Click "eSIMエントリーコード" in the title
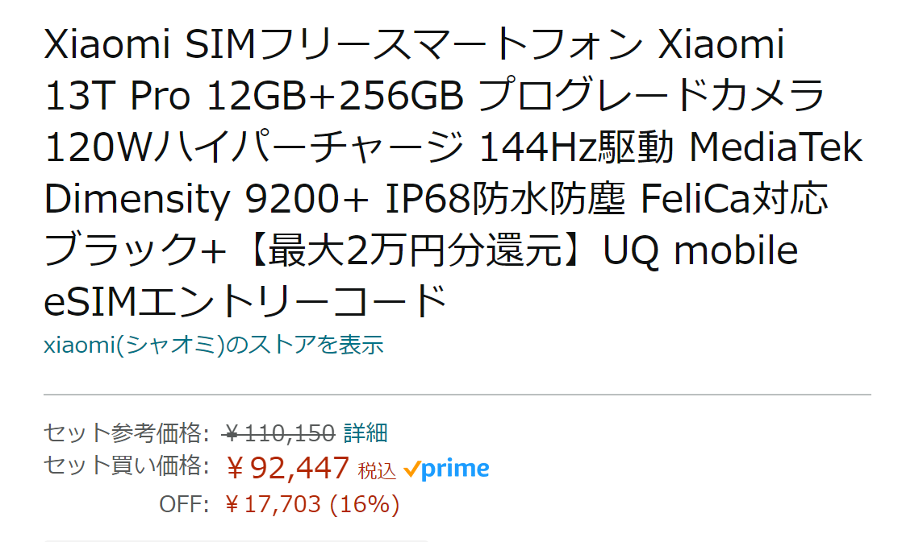Image resolution: width=902 pixels, height=542 pixels. (245, 302)
